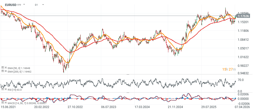
Task: Open settings icon for MACD indicator
Action: click(2, 102)
